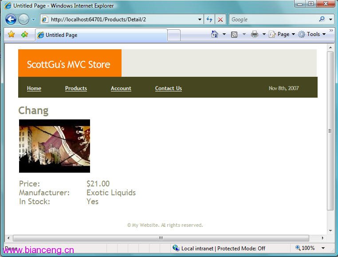Click the RSS Feeds icon
Viewport: 338px width, 257px height.
click(234, 34)
